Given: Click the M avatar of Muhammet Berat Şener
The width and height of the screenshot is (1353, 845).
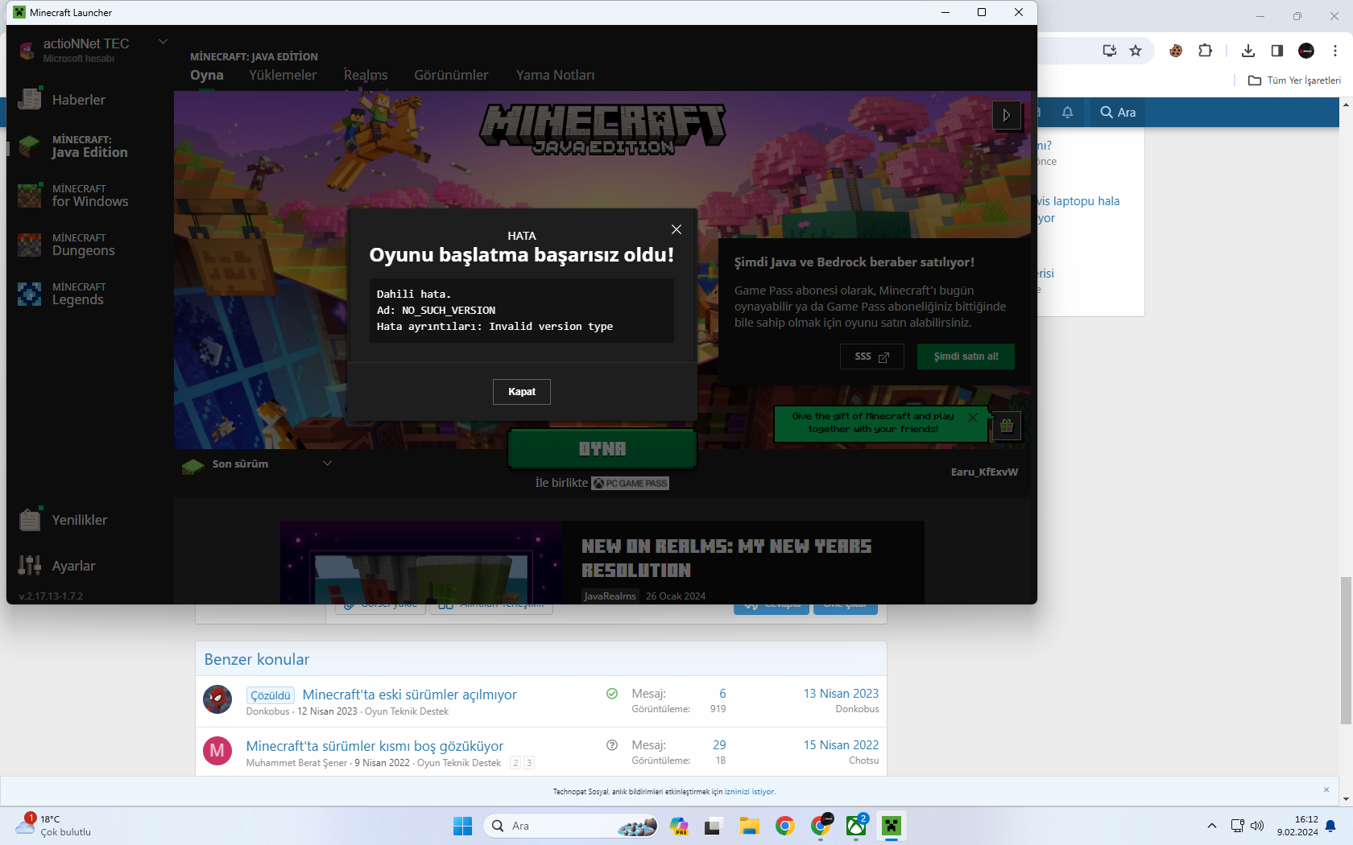Looking at the screenshot, I should [217, 751].
